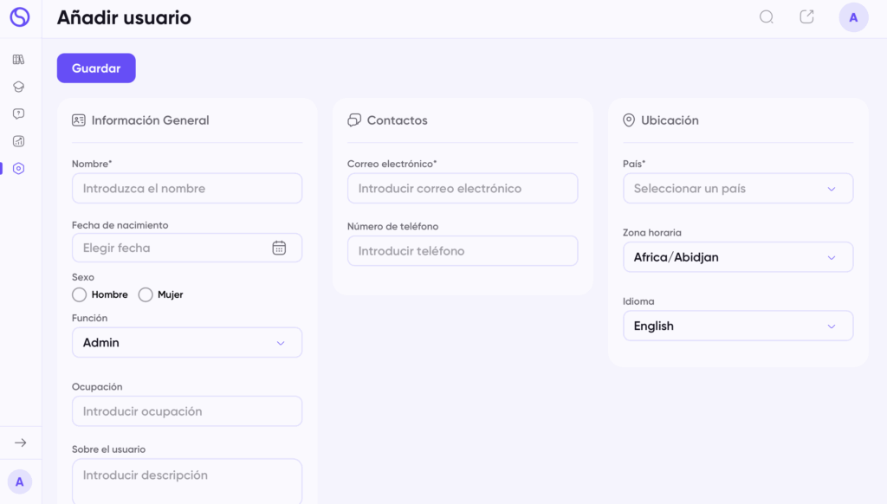887x504 pixels.
Task: Open the graduation cap courses icon
Action: click(x=19, y=87)
